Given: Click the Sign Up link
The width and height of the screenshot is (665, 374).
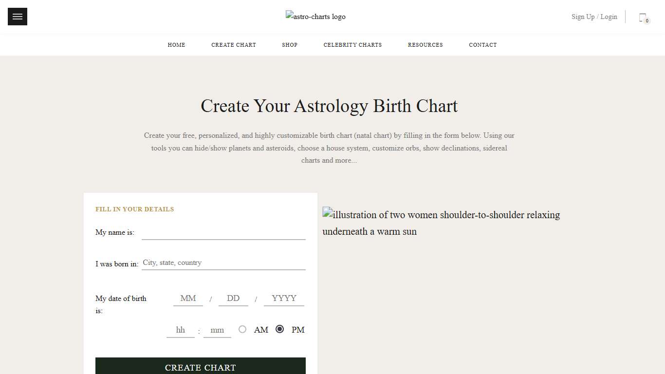Looking at the screenshot, I should [583, 17].
